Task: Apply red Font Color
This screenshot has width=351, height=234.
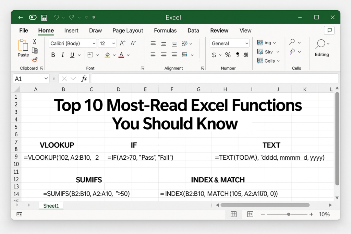Action: (x=121, y=55)
